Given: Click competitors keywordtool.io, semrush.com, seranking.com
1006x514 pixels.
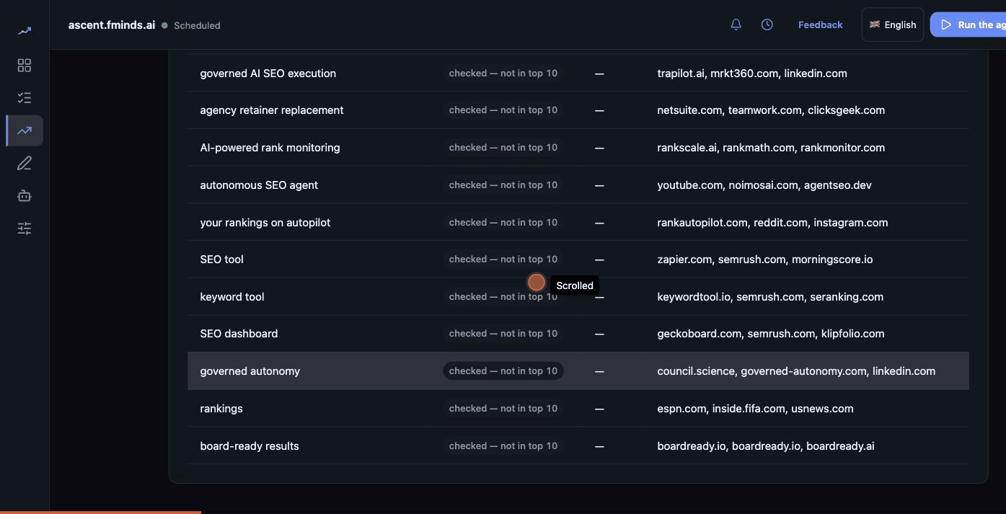Looking at the screenshot, I should [770, 297].
